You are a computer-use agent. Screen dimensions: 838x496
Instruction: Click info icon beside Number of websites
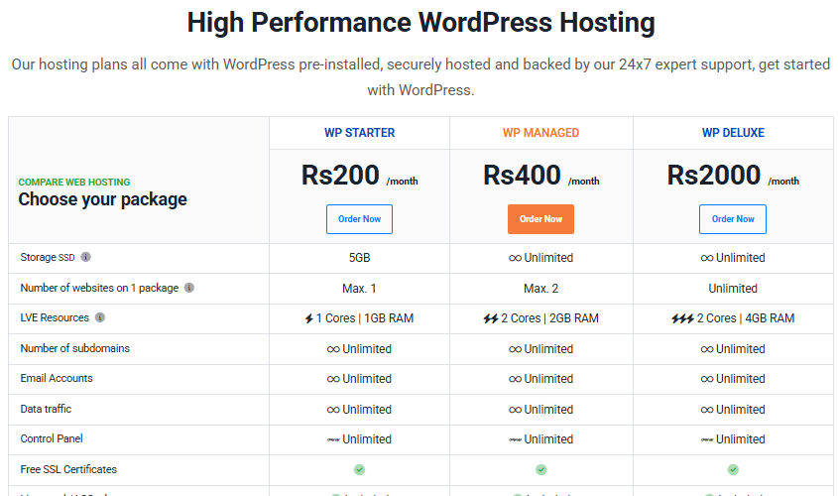pos(189,288)
